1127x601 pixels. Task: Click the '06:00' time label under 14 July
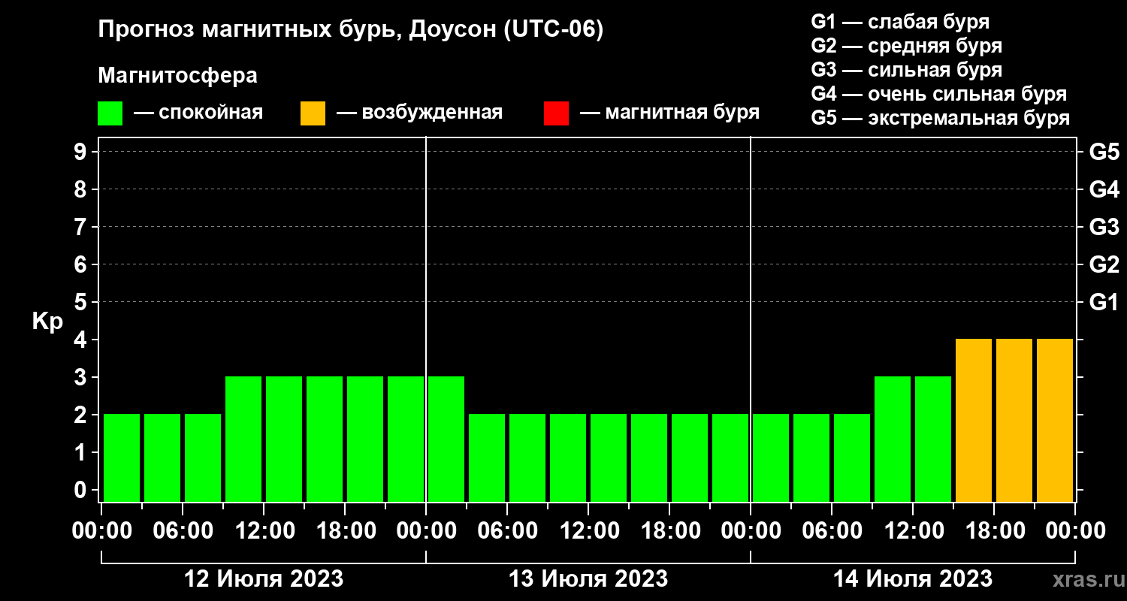[x=832, y=531]
